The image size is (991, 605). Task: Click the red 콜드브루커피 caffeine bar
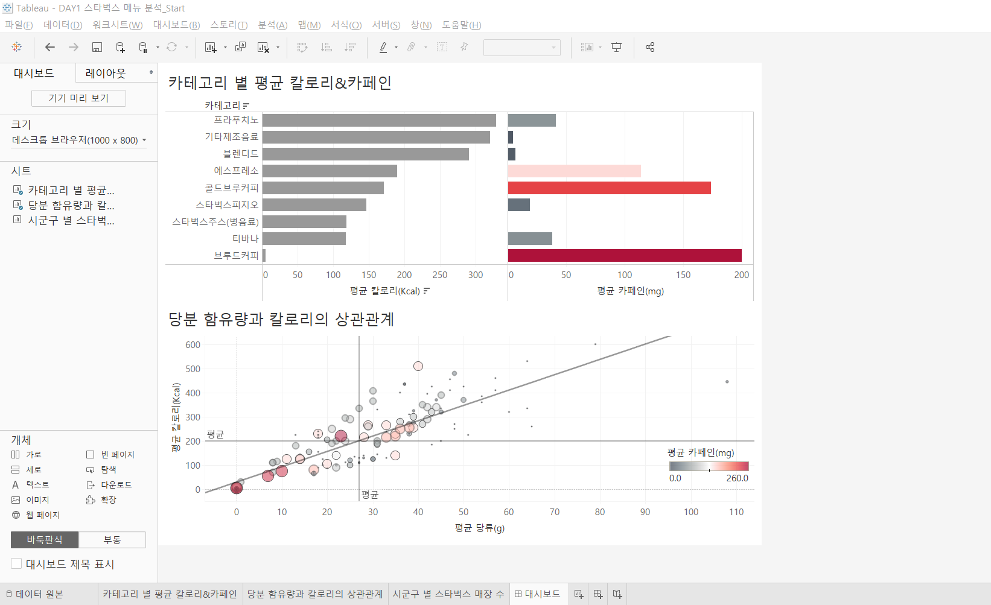coord(610,188)
